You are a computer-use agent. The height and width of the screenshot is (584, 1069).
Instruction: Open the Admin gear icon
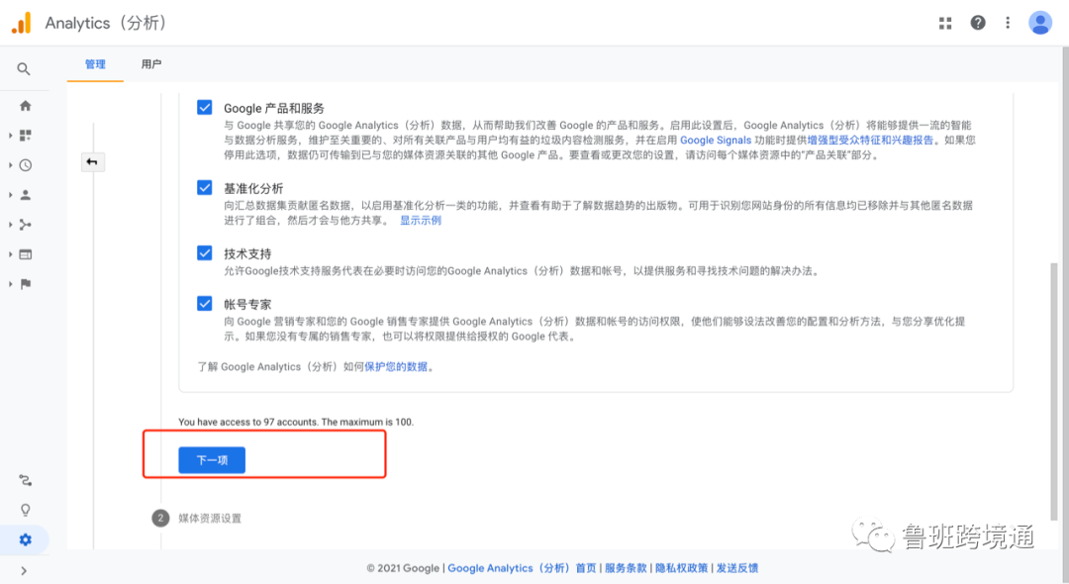(26, 539)
